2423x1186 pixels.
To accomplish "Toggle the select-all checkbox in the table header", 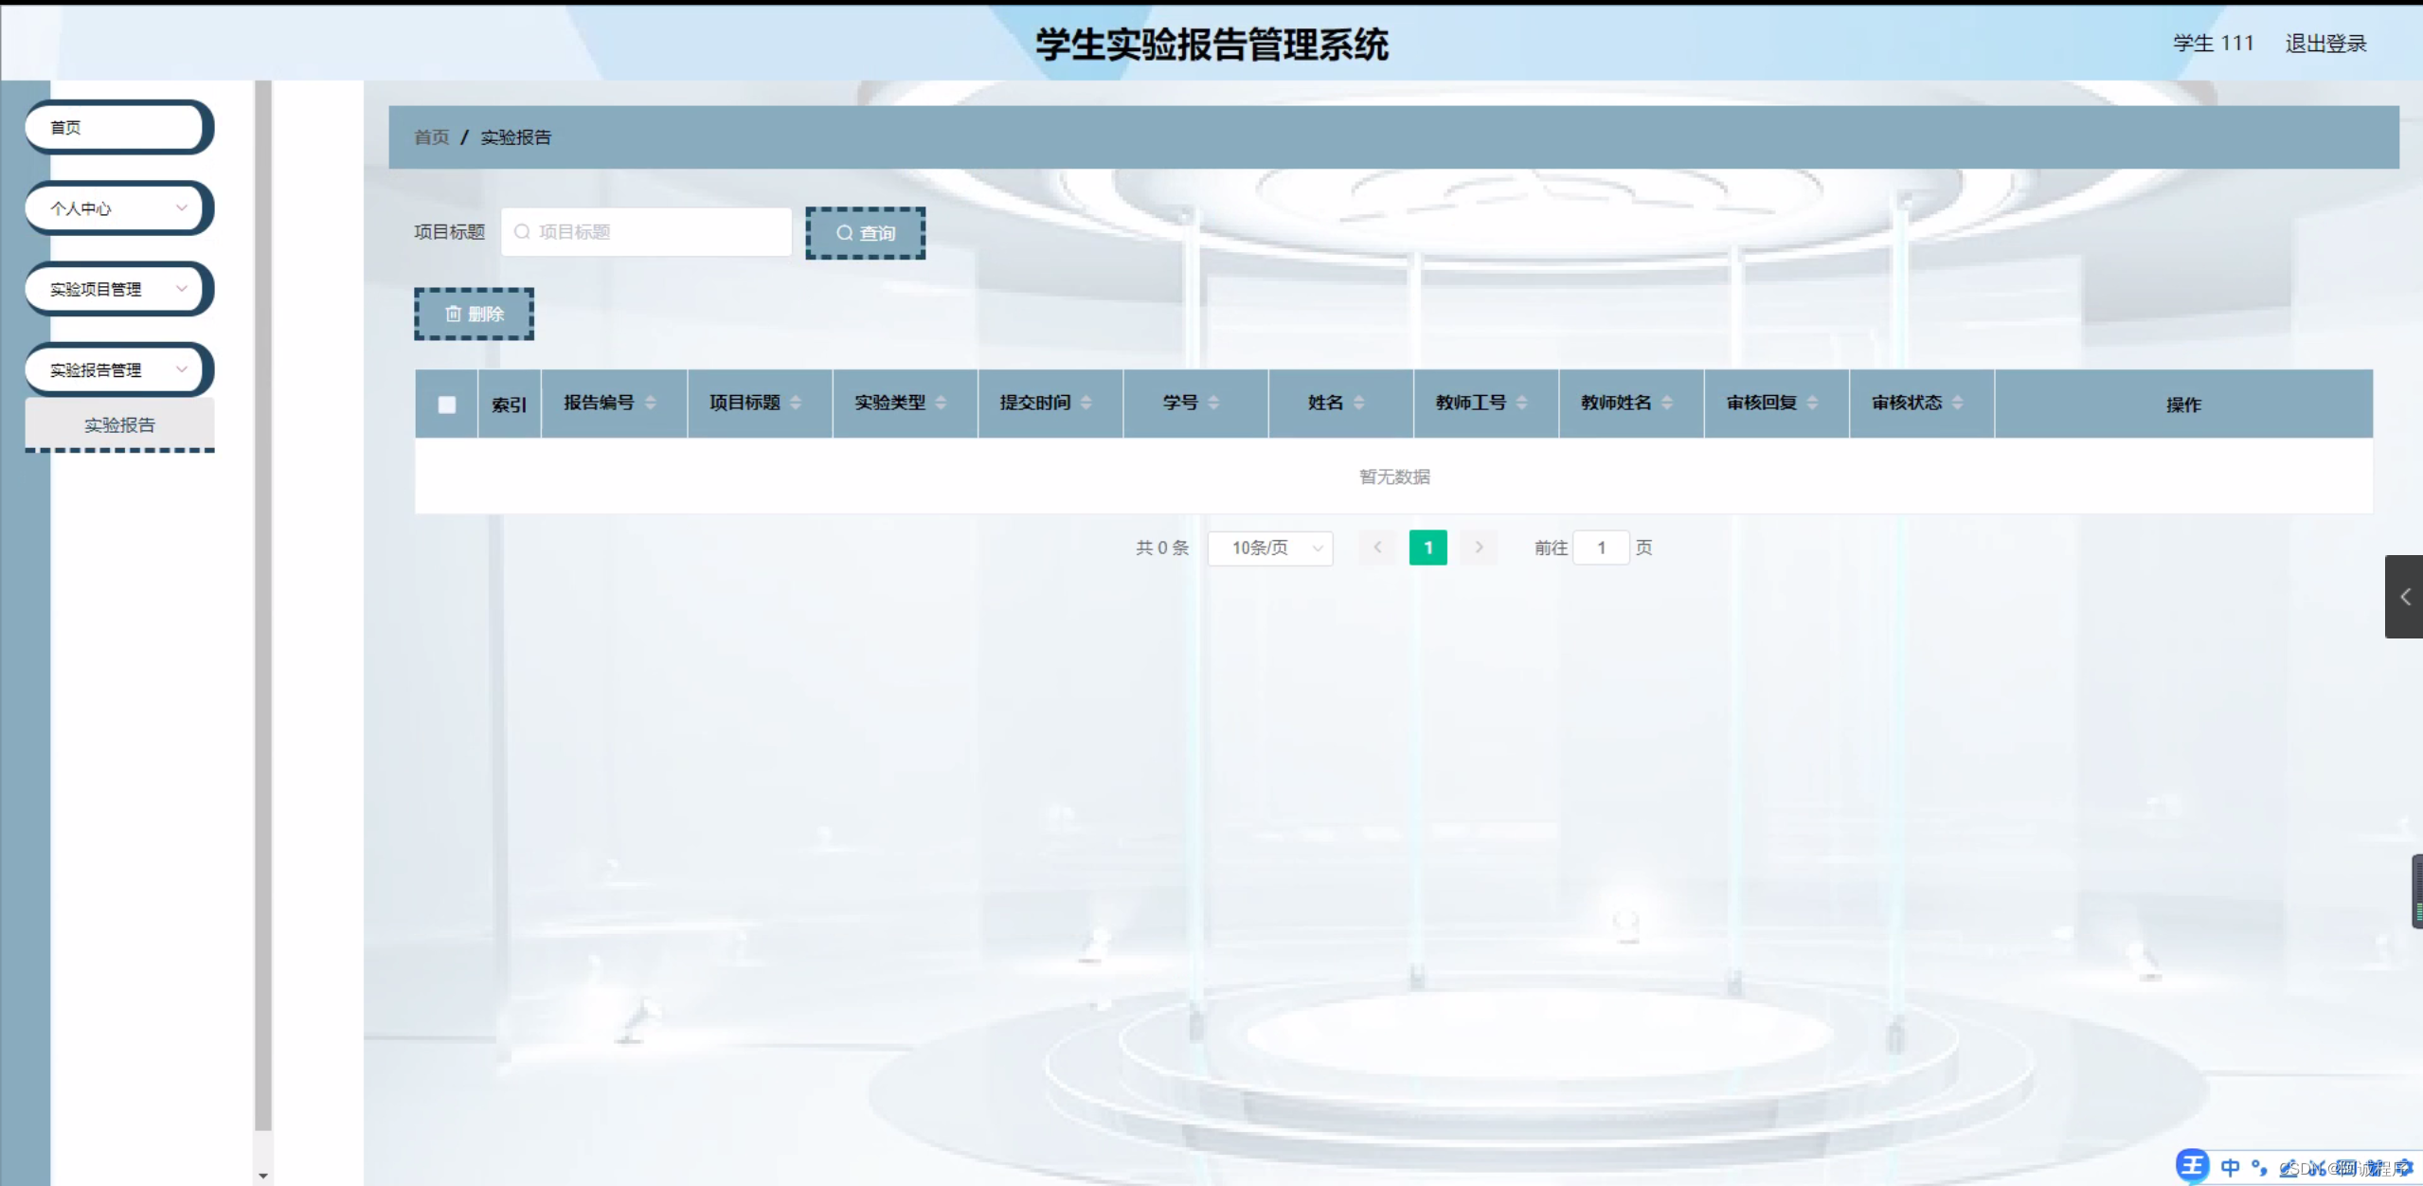I will [446, 404].
